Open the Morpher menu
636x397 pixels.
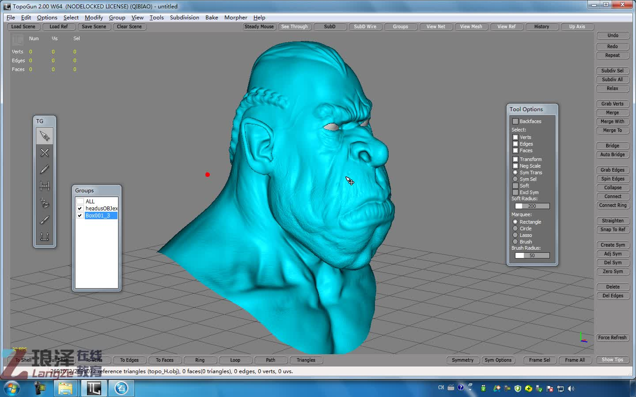pyautogui.click(x=235, y=18)
